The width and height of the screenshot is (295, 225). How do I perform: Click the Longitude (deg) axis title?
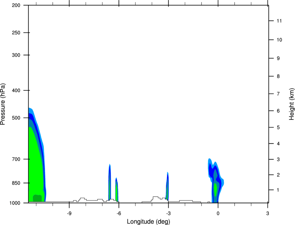coord(149,222)
